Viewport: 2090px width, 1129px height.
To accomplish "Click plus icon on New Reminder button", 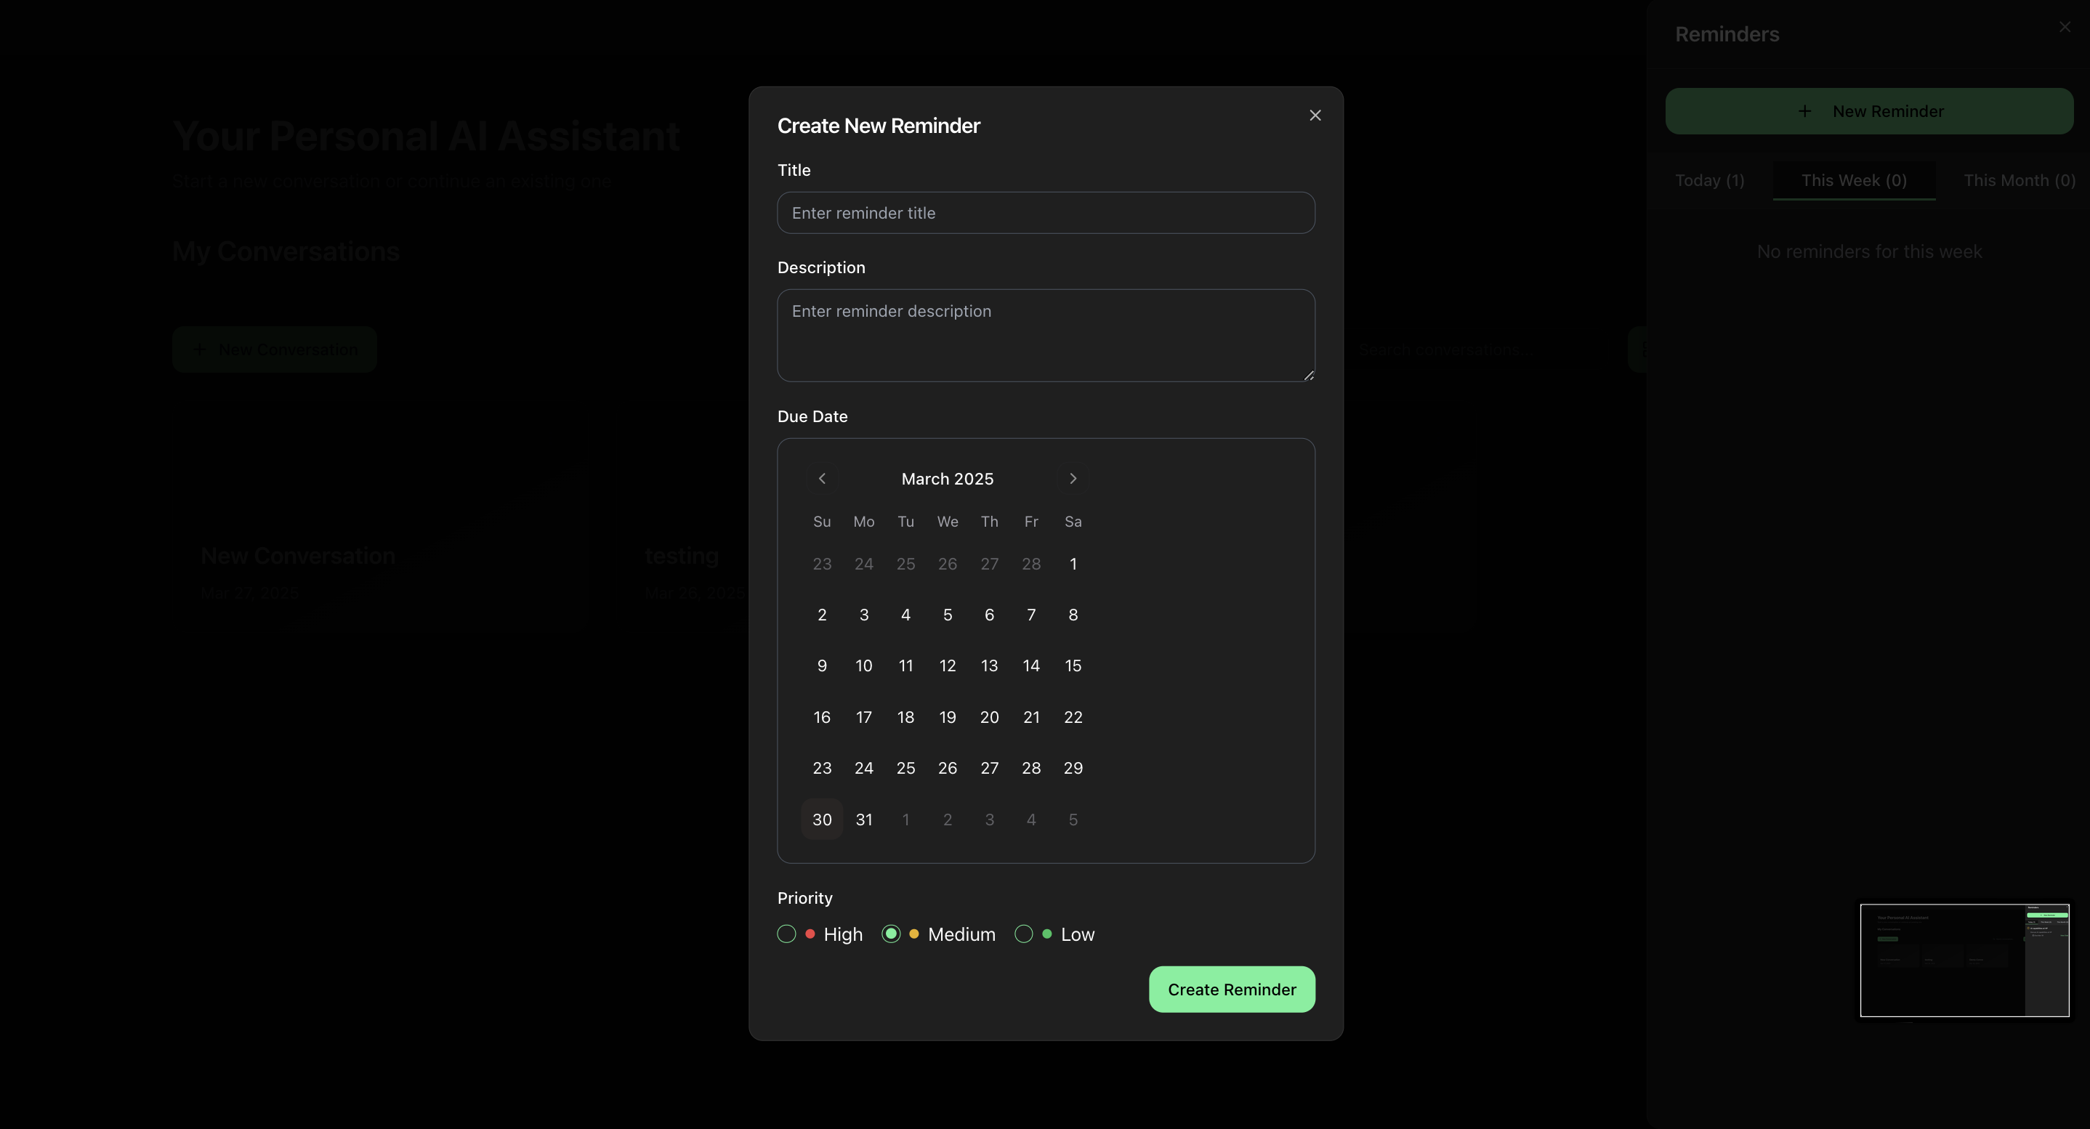I will 1804,111.
